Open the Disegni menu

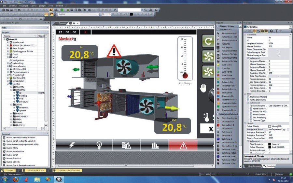point(42,6)
